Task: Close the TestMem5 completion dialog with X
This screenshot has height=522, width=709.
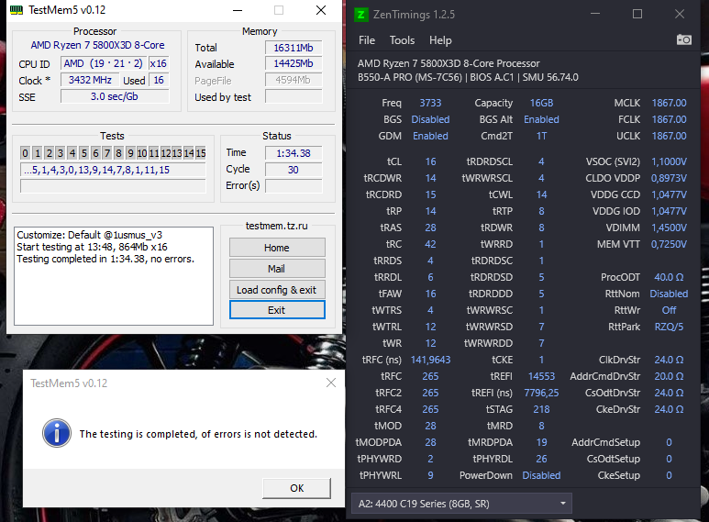Action: coord(331,383)
